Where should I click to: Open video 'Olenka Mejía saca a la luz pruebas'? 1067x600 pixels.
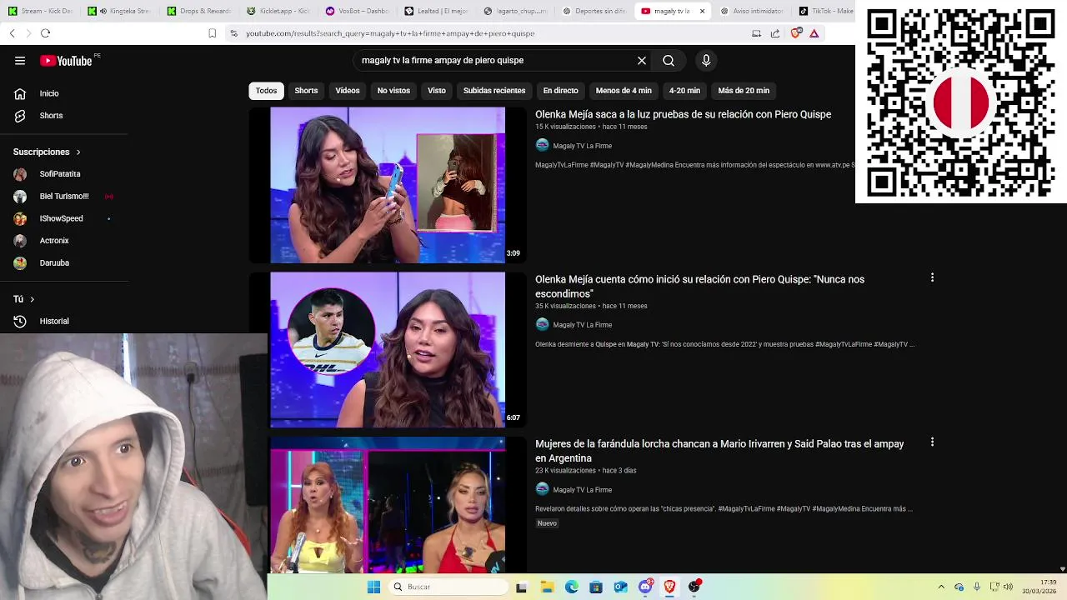coord(683,114)
